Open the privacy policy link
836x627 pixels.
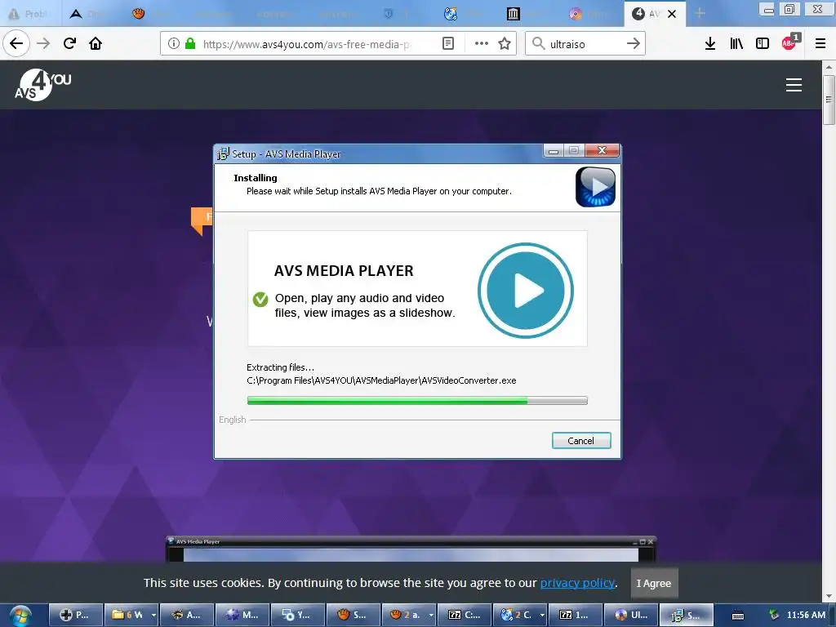[577, 583]
